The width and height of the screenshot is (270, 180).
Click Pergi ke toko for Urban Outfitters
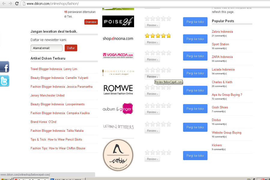[x=195, y=127]
